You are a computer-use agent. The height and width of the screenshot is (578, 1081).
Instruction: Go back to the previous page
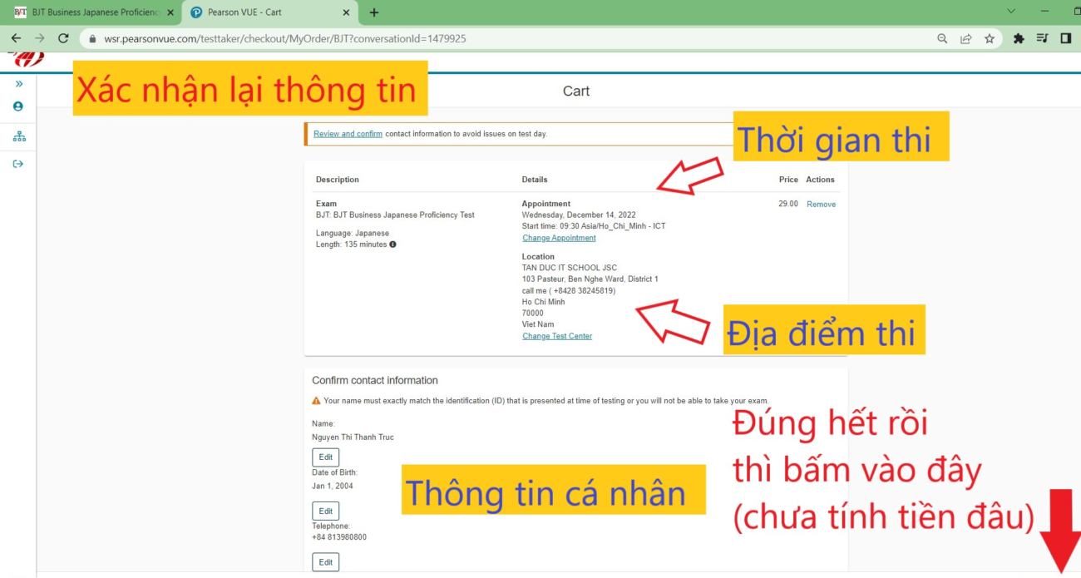coord(16,38)
